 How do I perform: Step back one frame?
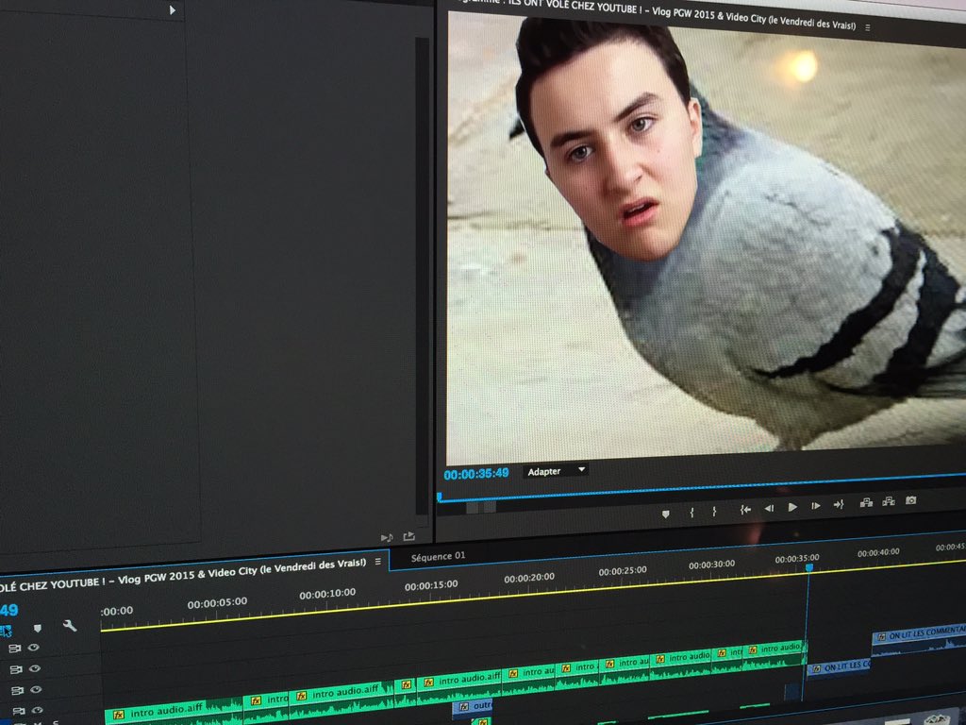click(769, 508)
